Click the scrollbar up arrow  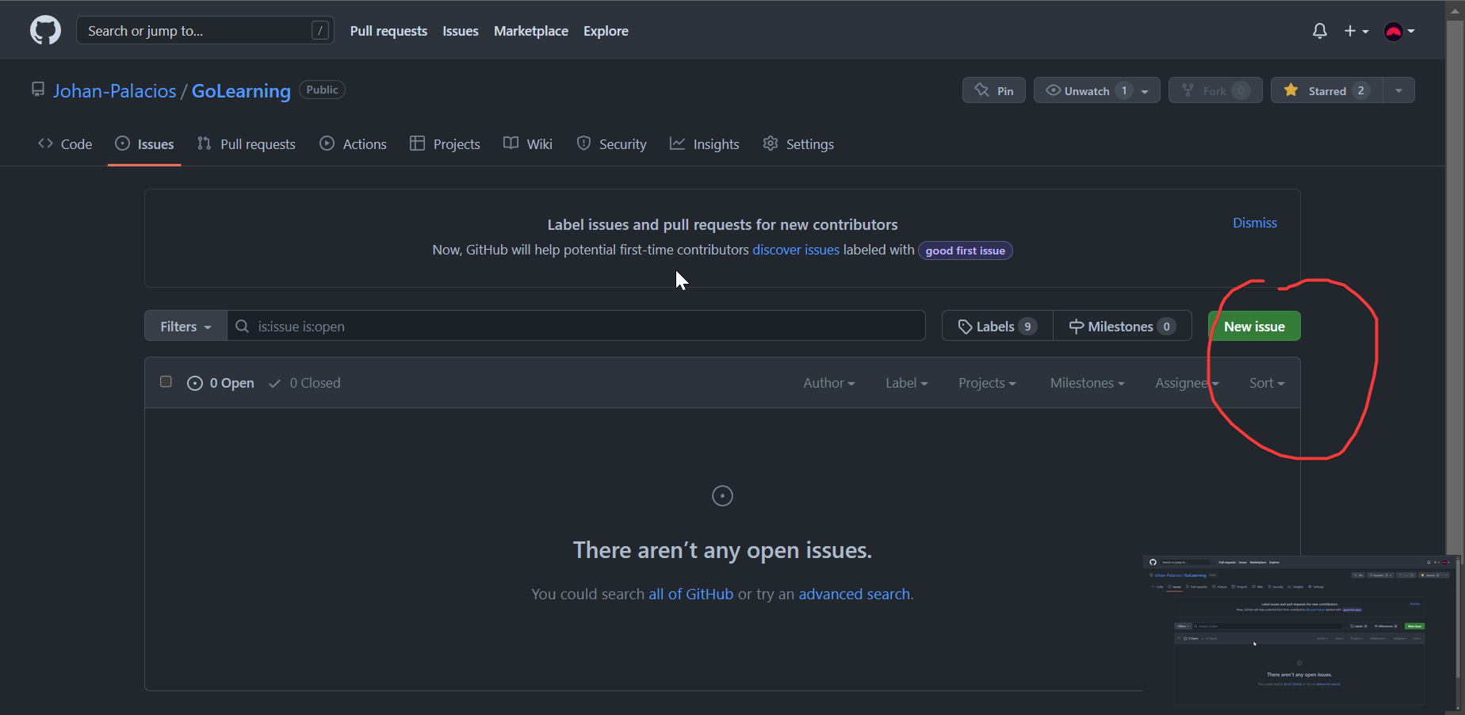[x=1455, y=10]
